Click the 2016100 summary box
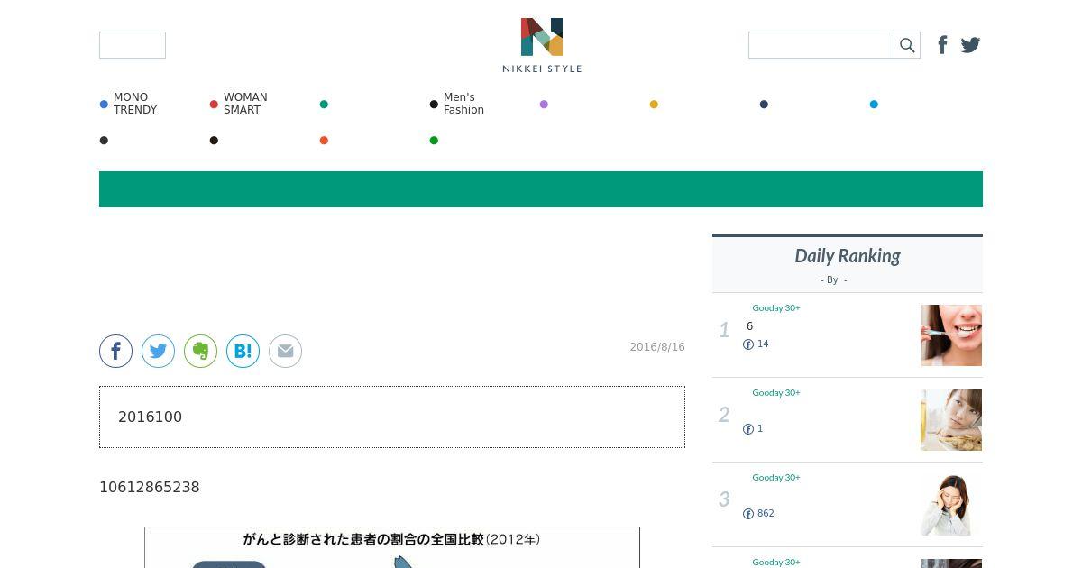The height and width of the screenshot is (568, 1082). 392,417
